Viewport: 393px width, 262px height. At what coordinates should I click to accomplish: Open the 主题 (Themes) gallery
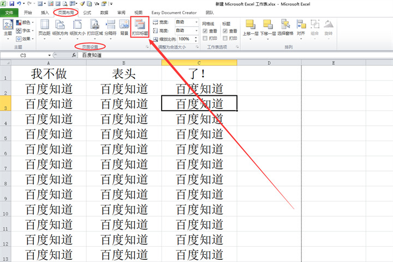tap(8, 29)
